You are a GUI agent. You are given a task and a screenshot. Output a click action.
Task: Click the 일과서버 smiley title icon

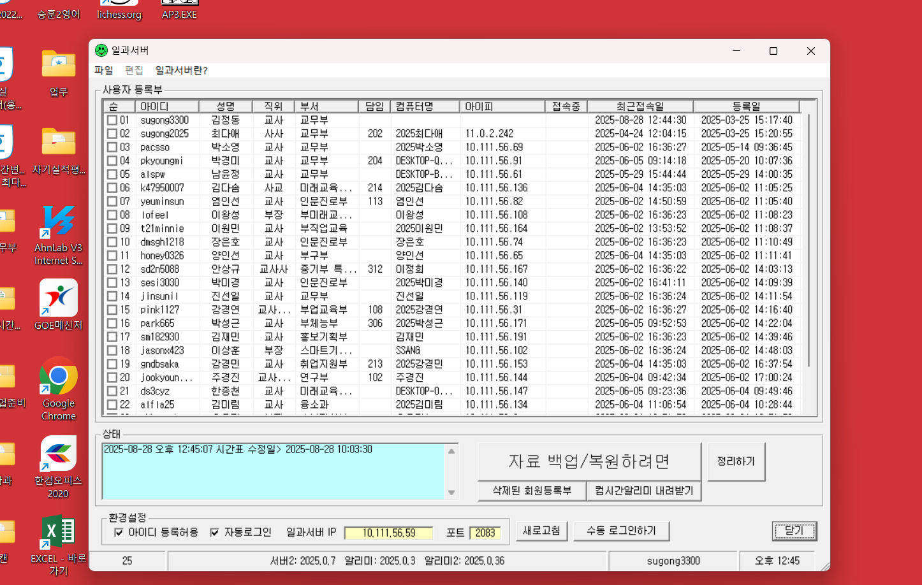[101, 50]
